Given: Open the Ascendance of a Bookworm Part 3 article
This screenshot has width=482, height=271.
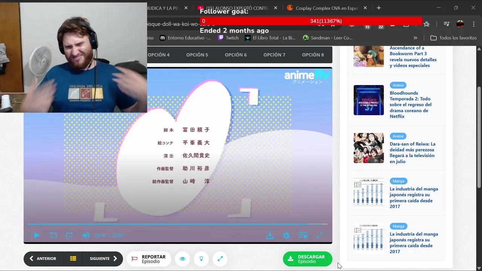Looking at the screenshot, I should pos(413,56).
